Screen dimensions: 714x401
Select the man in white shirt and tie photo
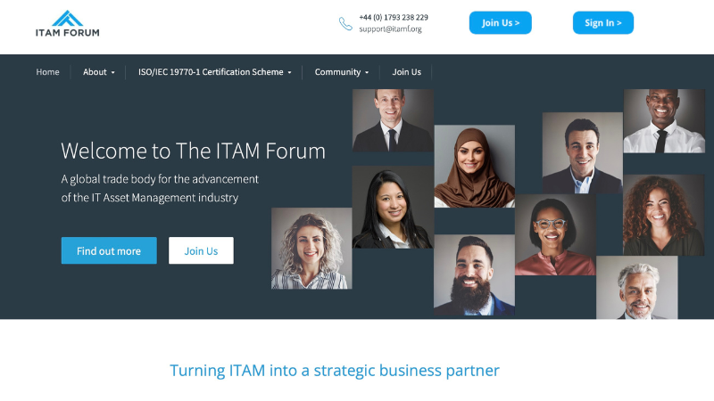664,121
